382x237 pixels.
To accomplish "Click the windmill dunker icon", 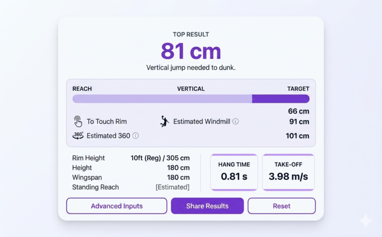I will (x=165, y=121).
